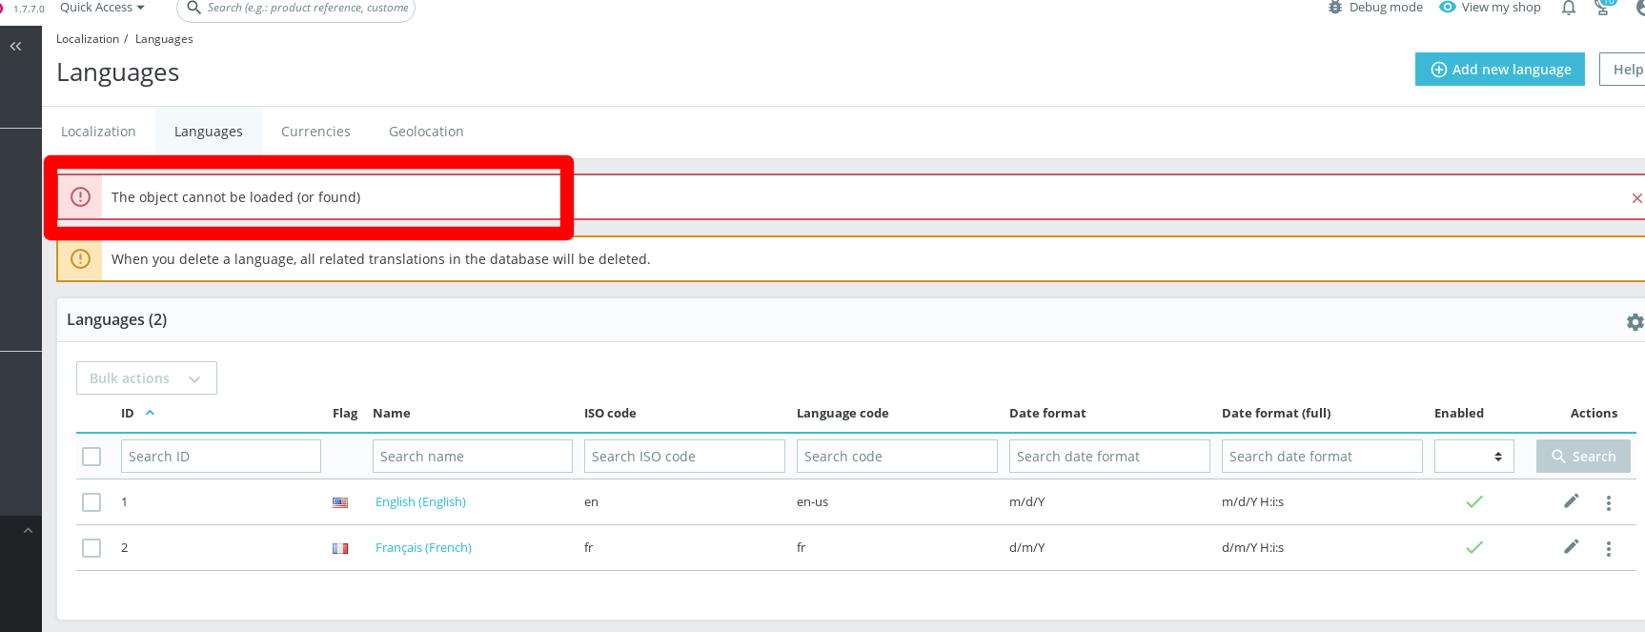Focus the Search name filter field

click(473, 456)
